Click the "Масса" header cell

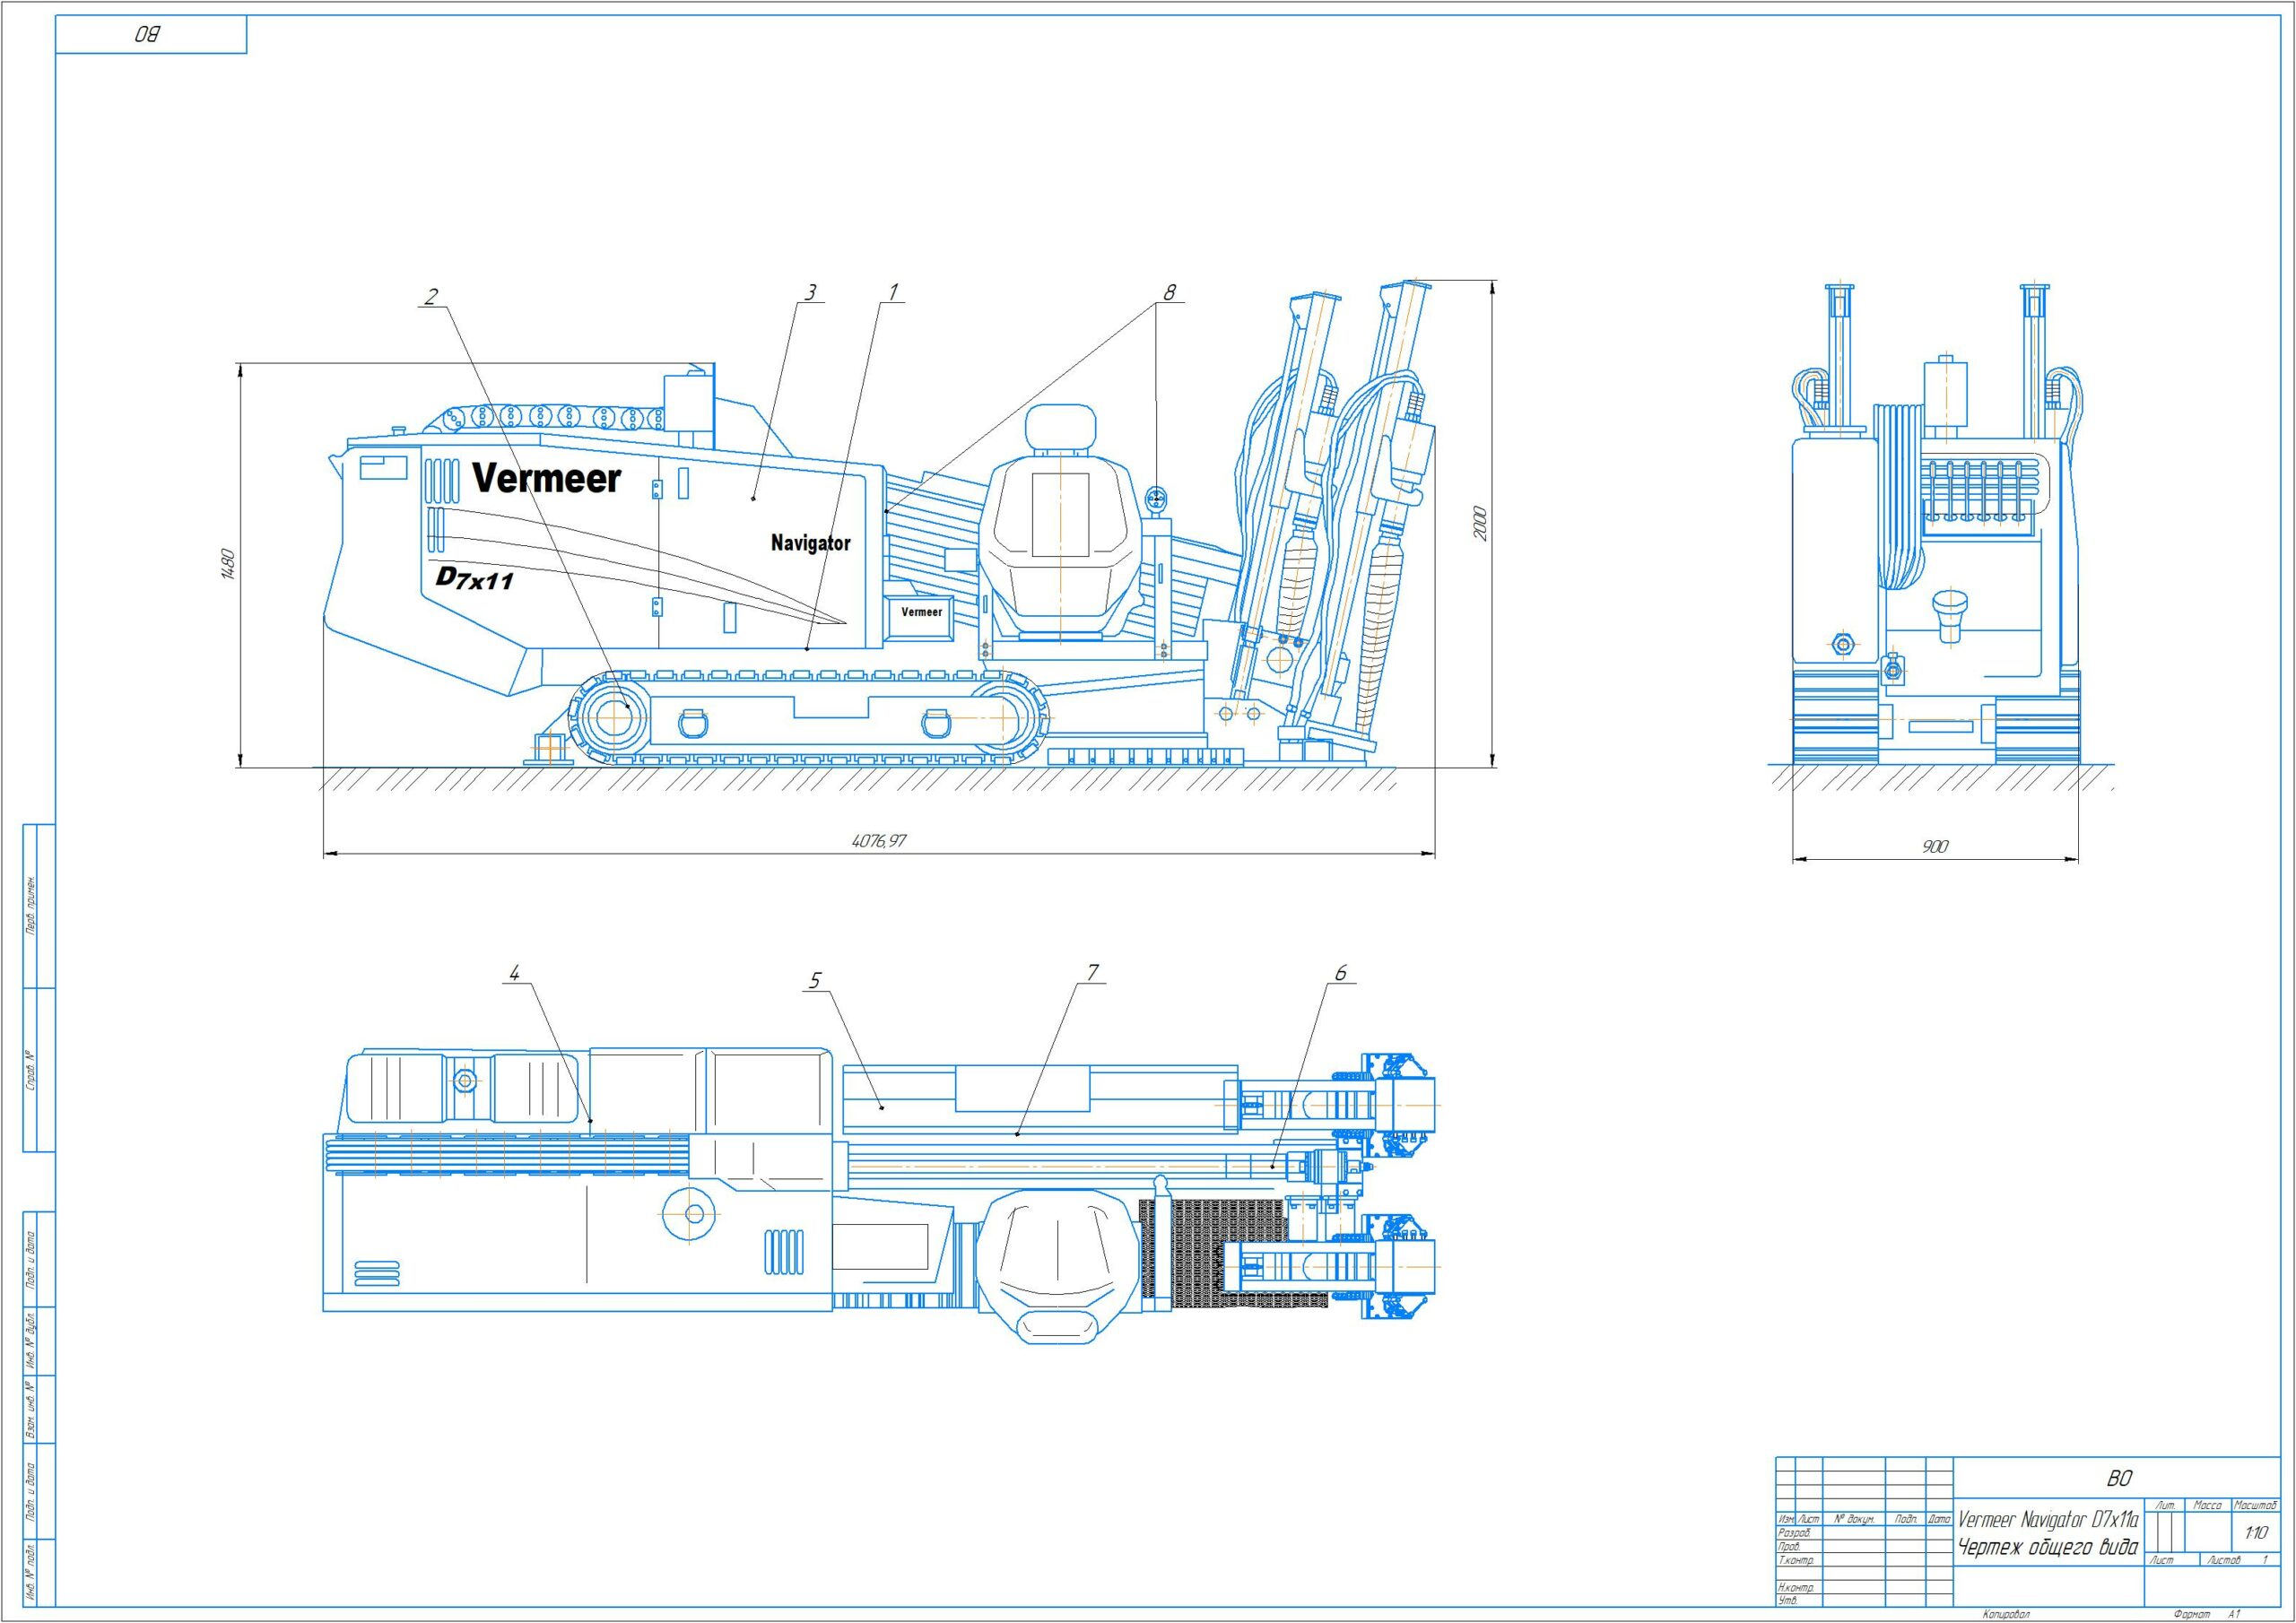[2207, 1505]
